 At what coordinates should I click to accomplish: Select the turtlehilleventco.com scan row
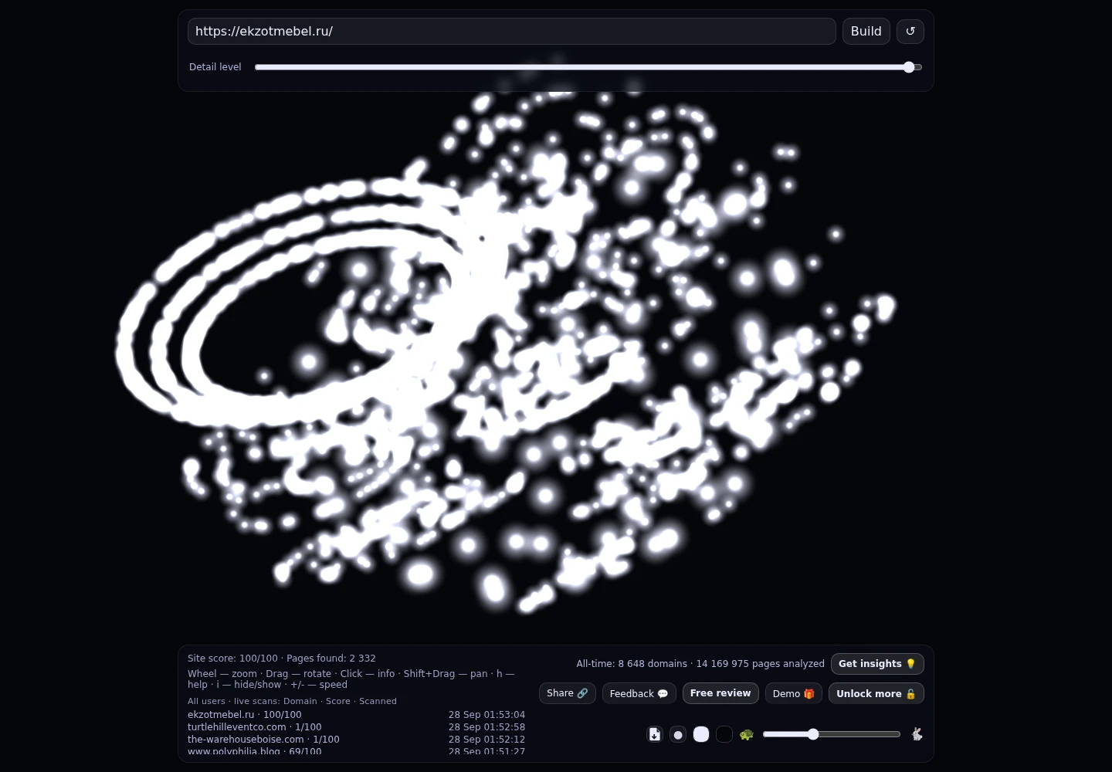point(356,727)
